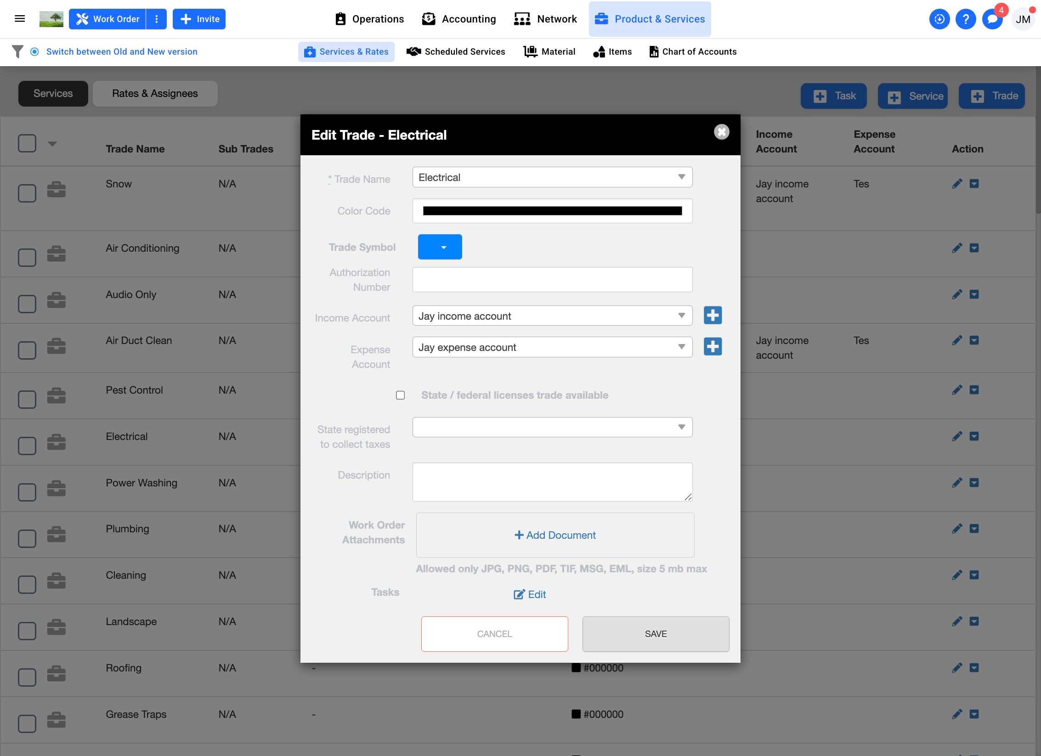Open the chat messages icon
The width and height of the screenshot is (1041, 756).
[992, 19]
